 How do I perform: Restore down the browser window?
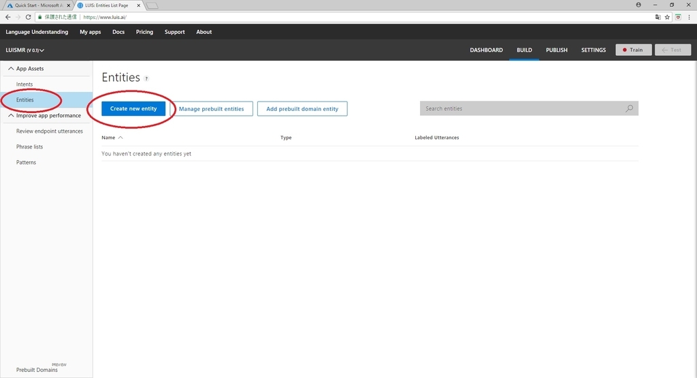point(672,5)
